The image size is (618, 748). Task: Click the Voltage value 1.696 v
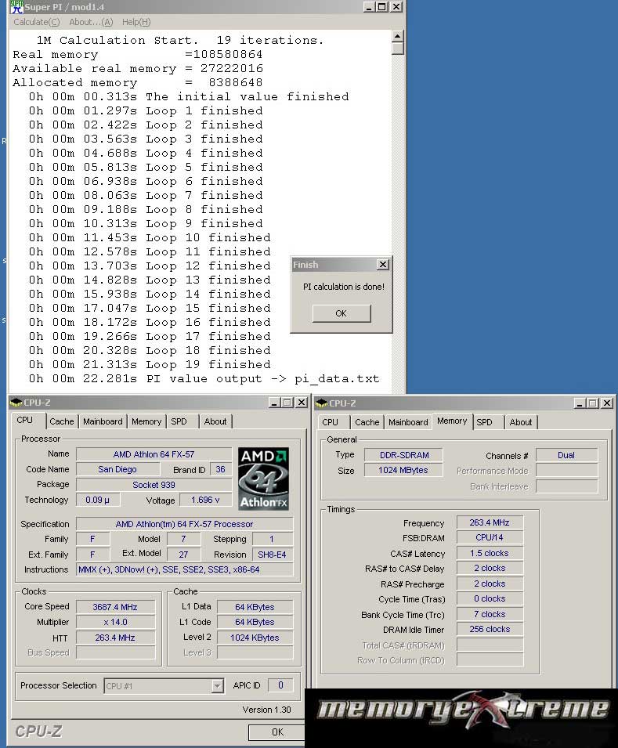coord(205,500)
